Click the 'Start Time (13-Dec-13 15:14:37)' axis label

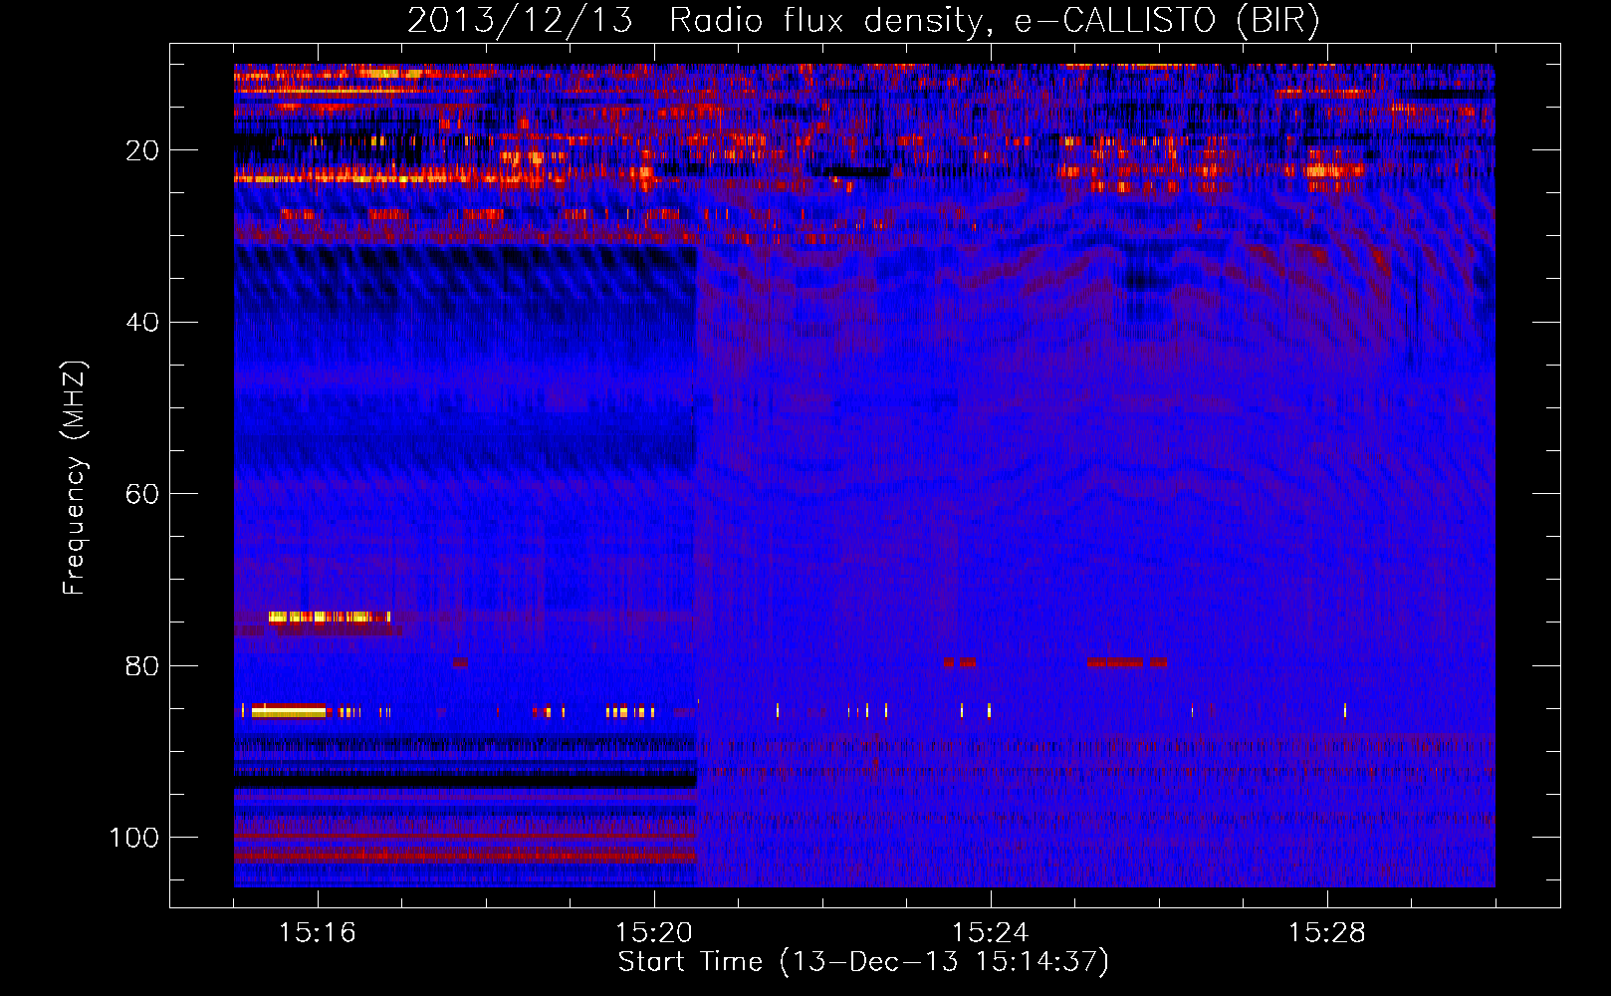pyautogui.click(x=863, y=962)
